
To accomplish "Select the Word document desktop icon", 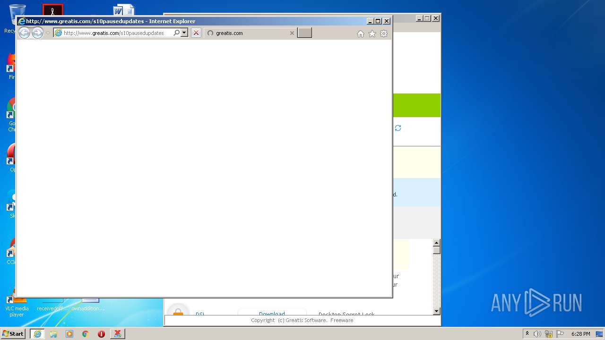I will pos(124,10).
